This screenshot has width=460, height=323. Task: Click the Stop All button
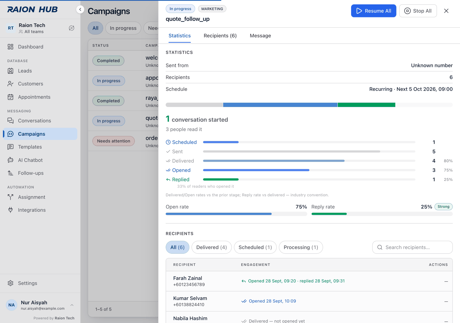click(418, 11)
